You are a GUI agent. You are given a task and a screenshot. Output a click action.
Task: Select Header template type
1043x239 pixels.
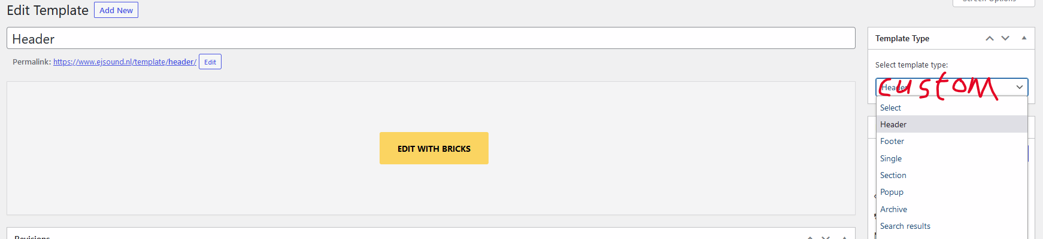coord(893,124)
